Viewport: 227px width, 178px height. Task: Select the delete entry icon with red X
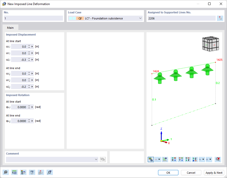coord(41,172)
